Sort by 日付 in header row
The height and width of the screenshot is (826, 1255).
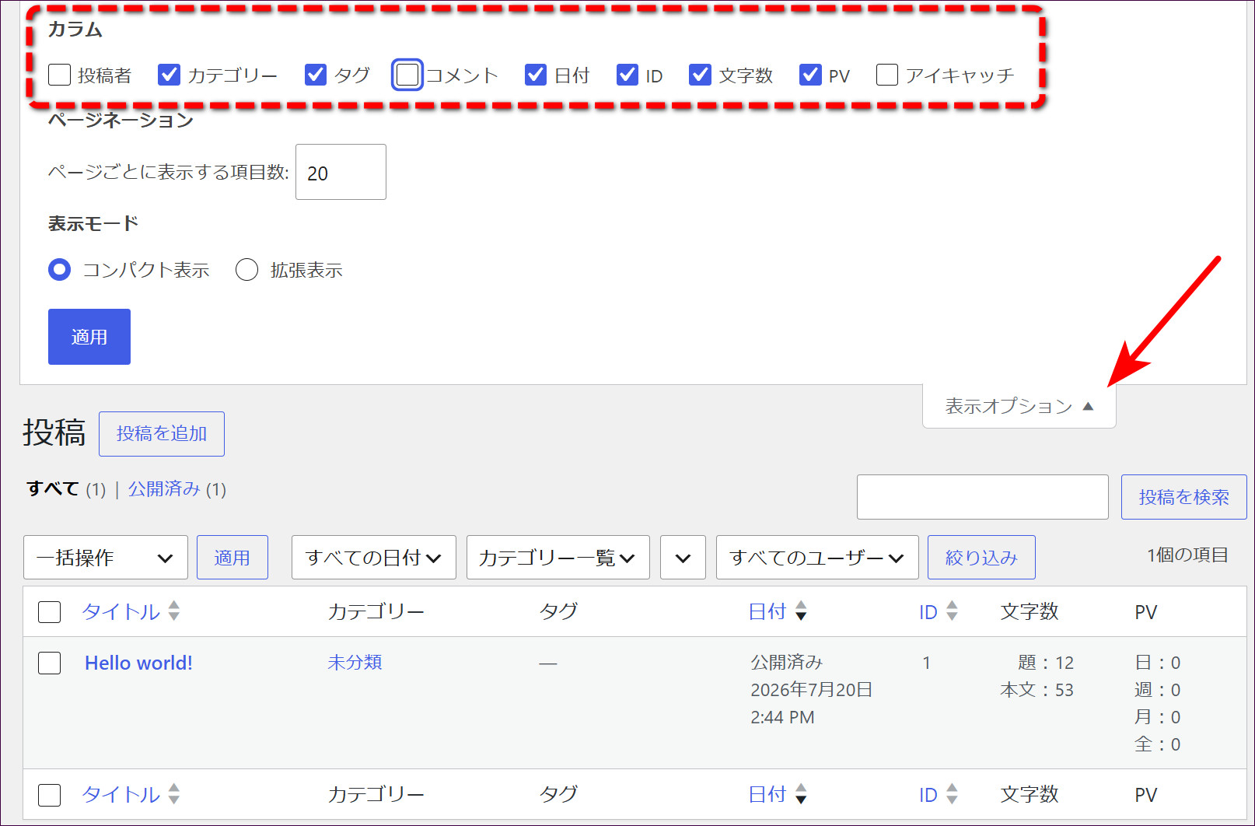(767, 612)
